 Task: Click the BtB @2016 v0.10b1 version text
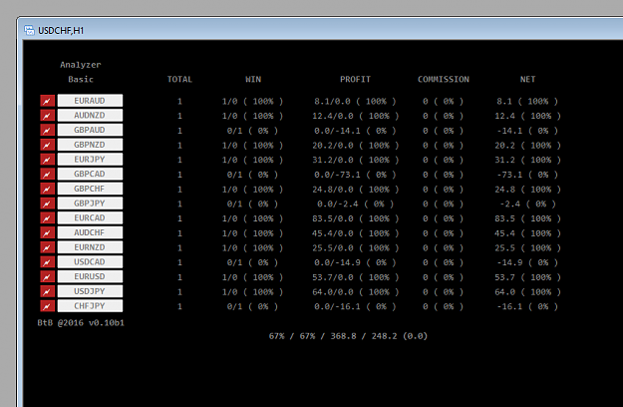point(81,323)
